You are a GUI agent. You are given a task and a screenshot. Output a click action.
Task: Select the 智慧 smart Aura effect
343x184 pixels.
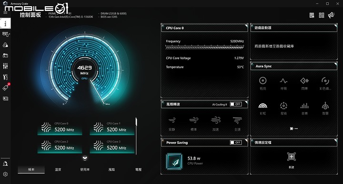(x=325, y=108)
